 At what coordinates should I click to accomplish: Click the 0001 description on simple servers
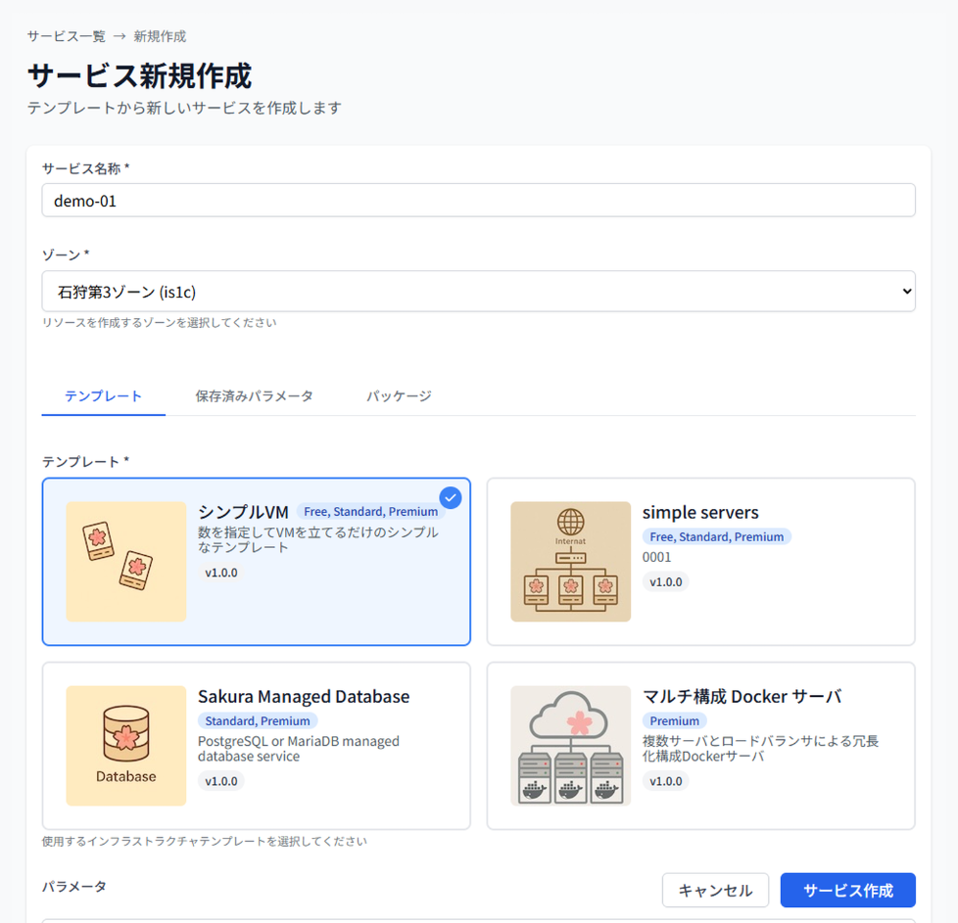click(657, 557)
